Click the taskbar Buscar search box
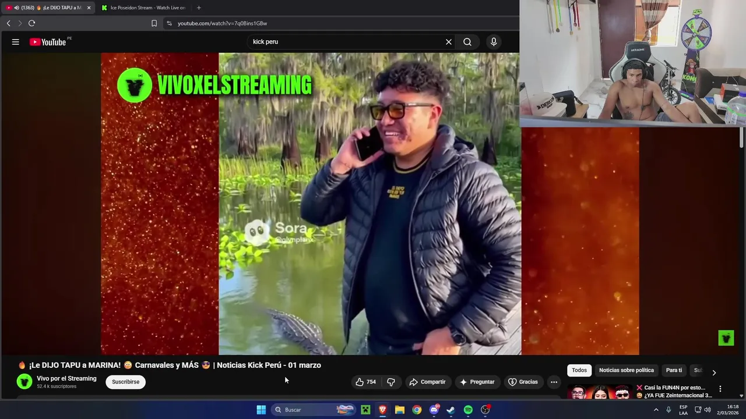 pos(314,410)
